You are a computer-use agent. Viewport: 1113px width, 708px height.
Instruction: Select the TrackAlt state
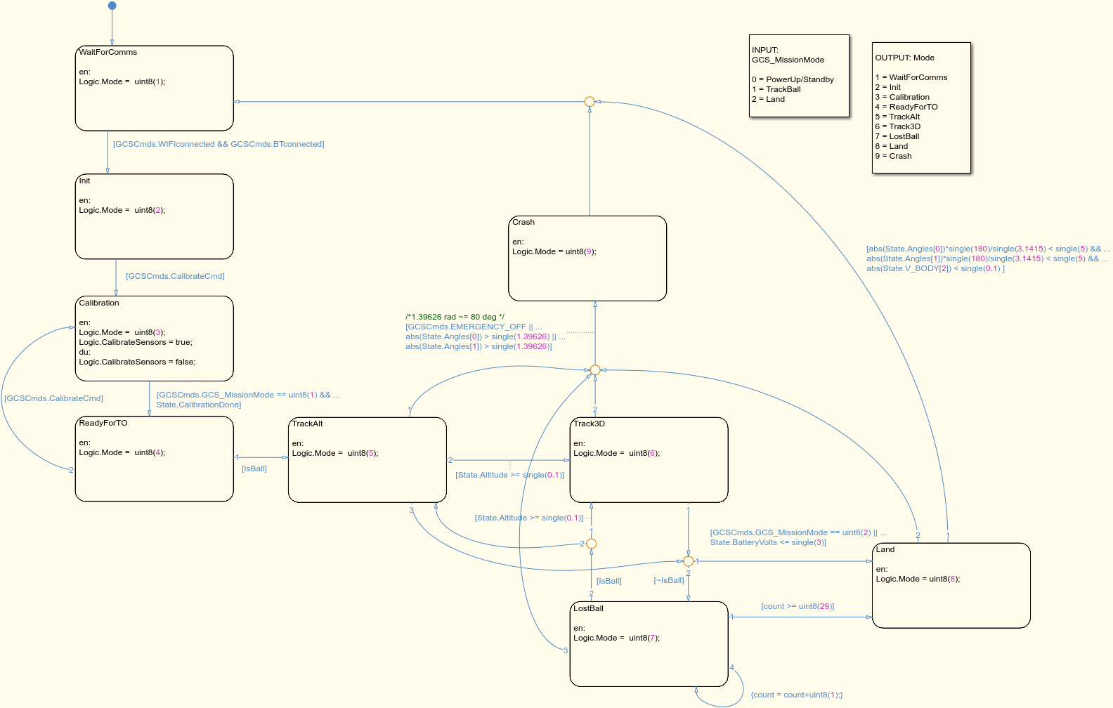[x=367, y=460]
